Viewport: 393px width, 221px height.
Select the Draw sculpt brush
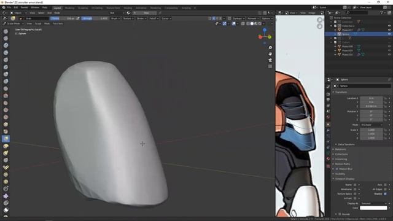(x=6, y=31)
